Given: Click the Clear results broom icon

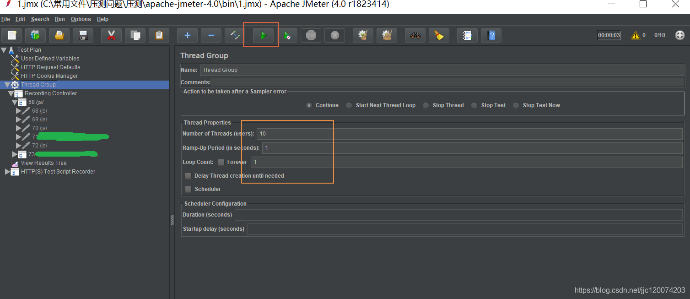Looking at the screenshot, I should coord(363,35).
